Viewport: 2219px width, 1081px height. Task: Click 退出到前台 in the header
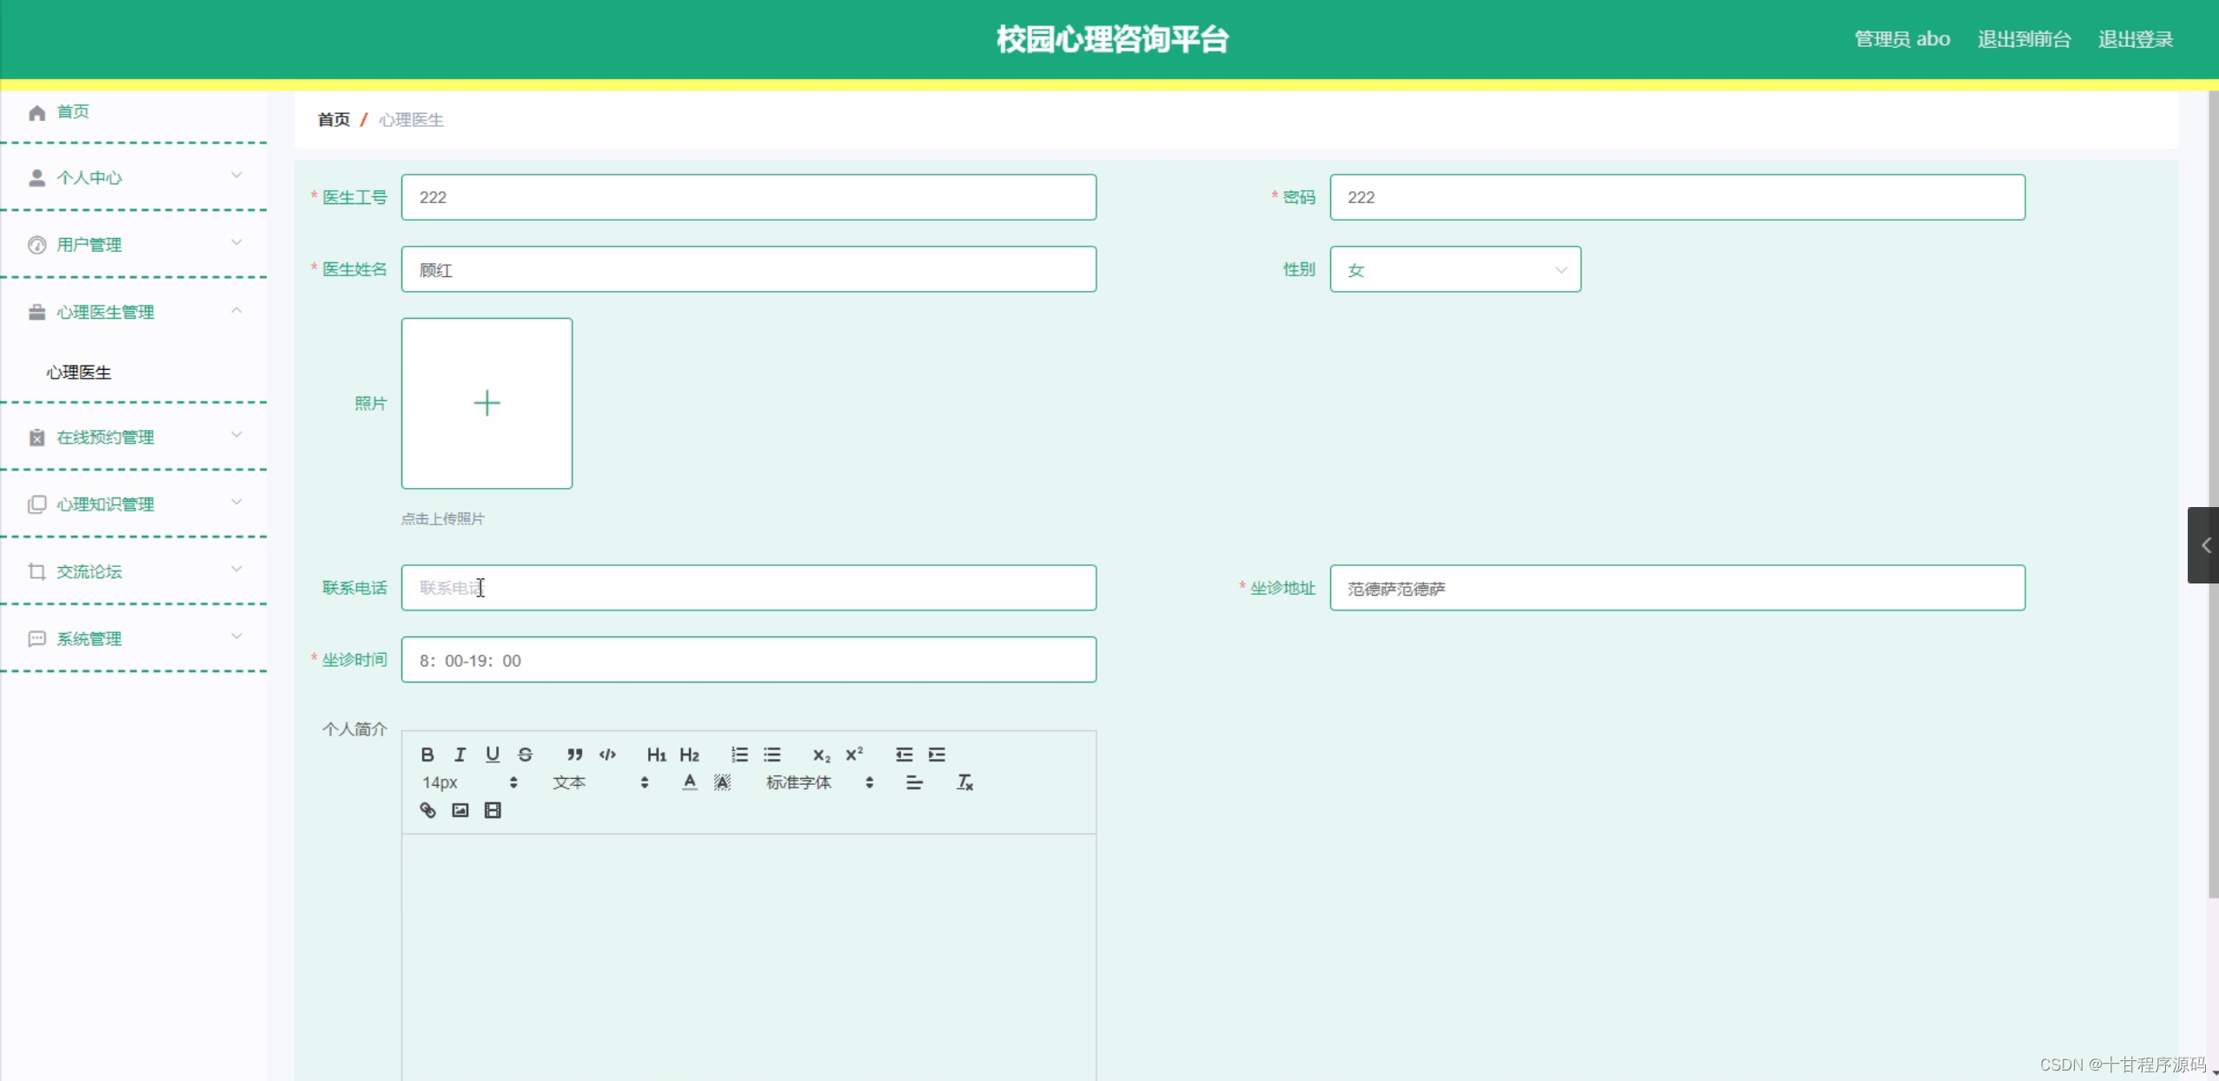click(2023, 39)
